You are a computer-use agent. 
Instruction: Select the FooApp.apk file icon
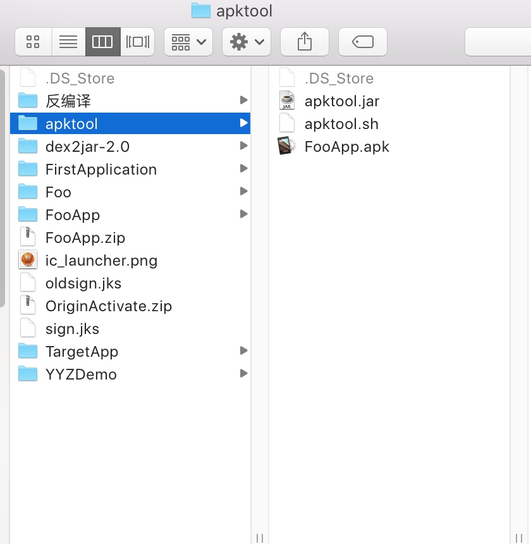pos(286,146)
